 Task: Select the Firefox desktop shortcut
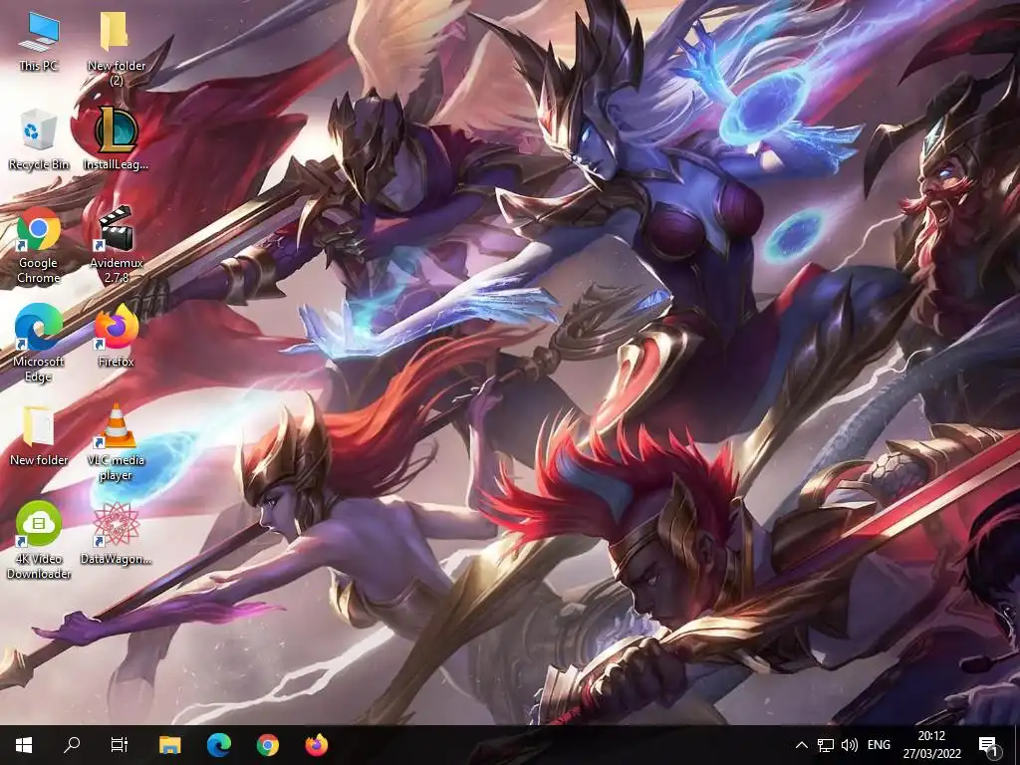116,337
